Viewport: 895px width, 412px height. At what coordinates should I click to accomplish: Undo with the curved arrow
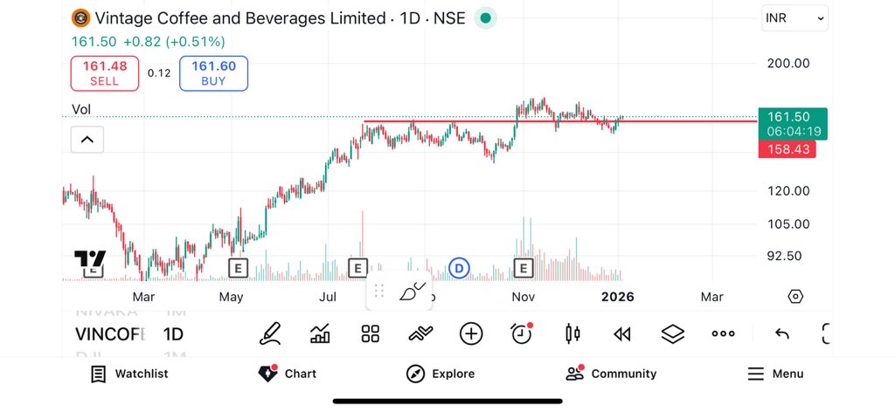click(782, 334)
